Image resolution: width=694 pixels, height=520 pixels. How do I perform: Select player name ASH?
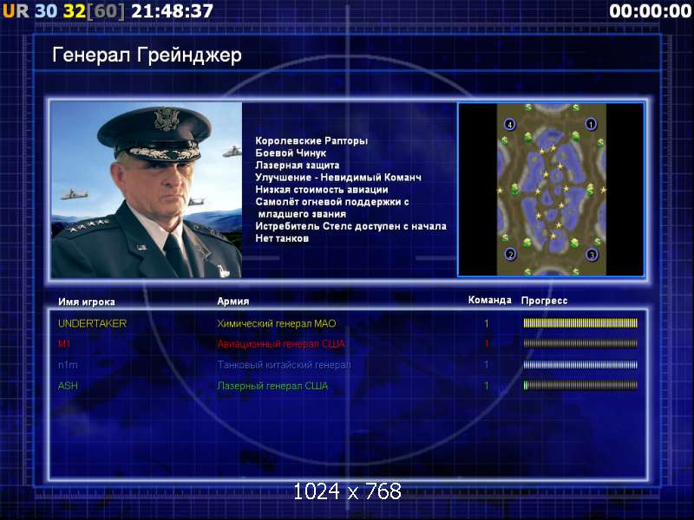coord(68,386)
